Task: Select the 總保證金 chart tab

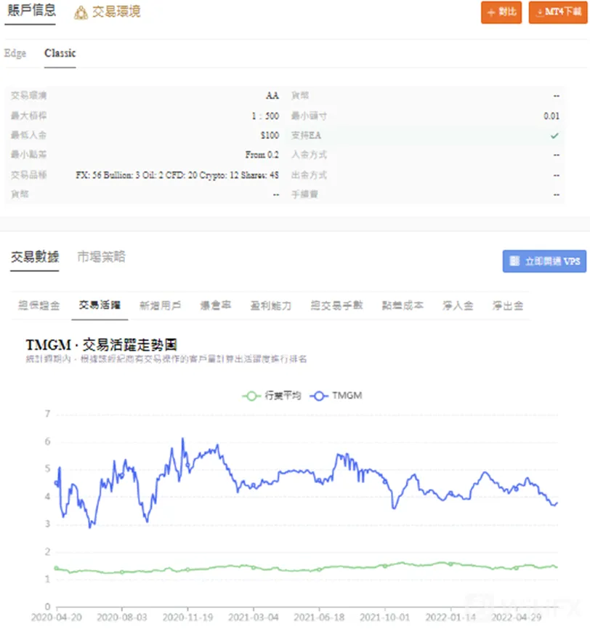Action: (39, 305)
